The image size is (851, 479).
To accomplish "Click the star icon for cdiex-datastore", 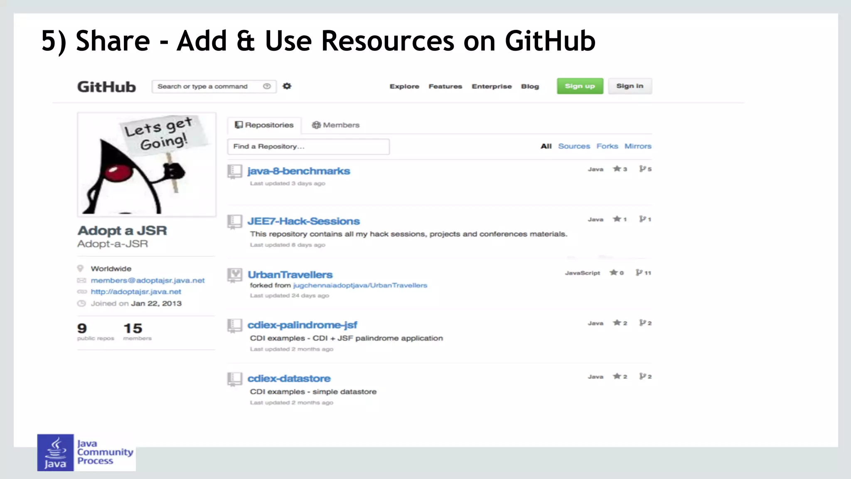I will pyautogui.click(x=617, y=376).
